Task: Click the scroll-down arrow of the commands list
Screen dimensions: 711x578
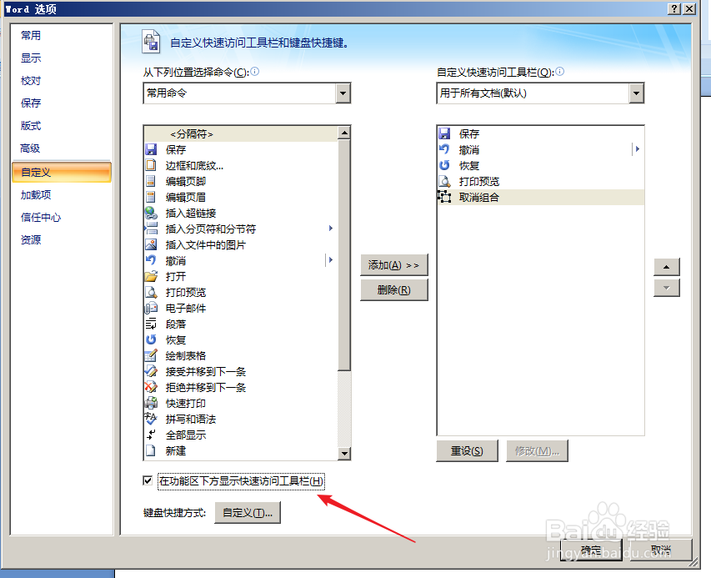Action: click(344, 453)
